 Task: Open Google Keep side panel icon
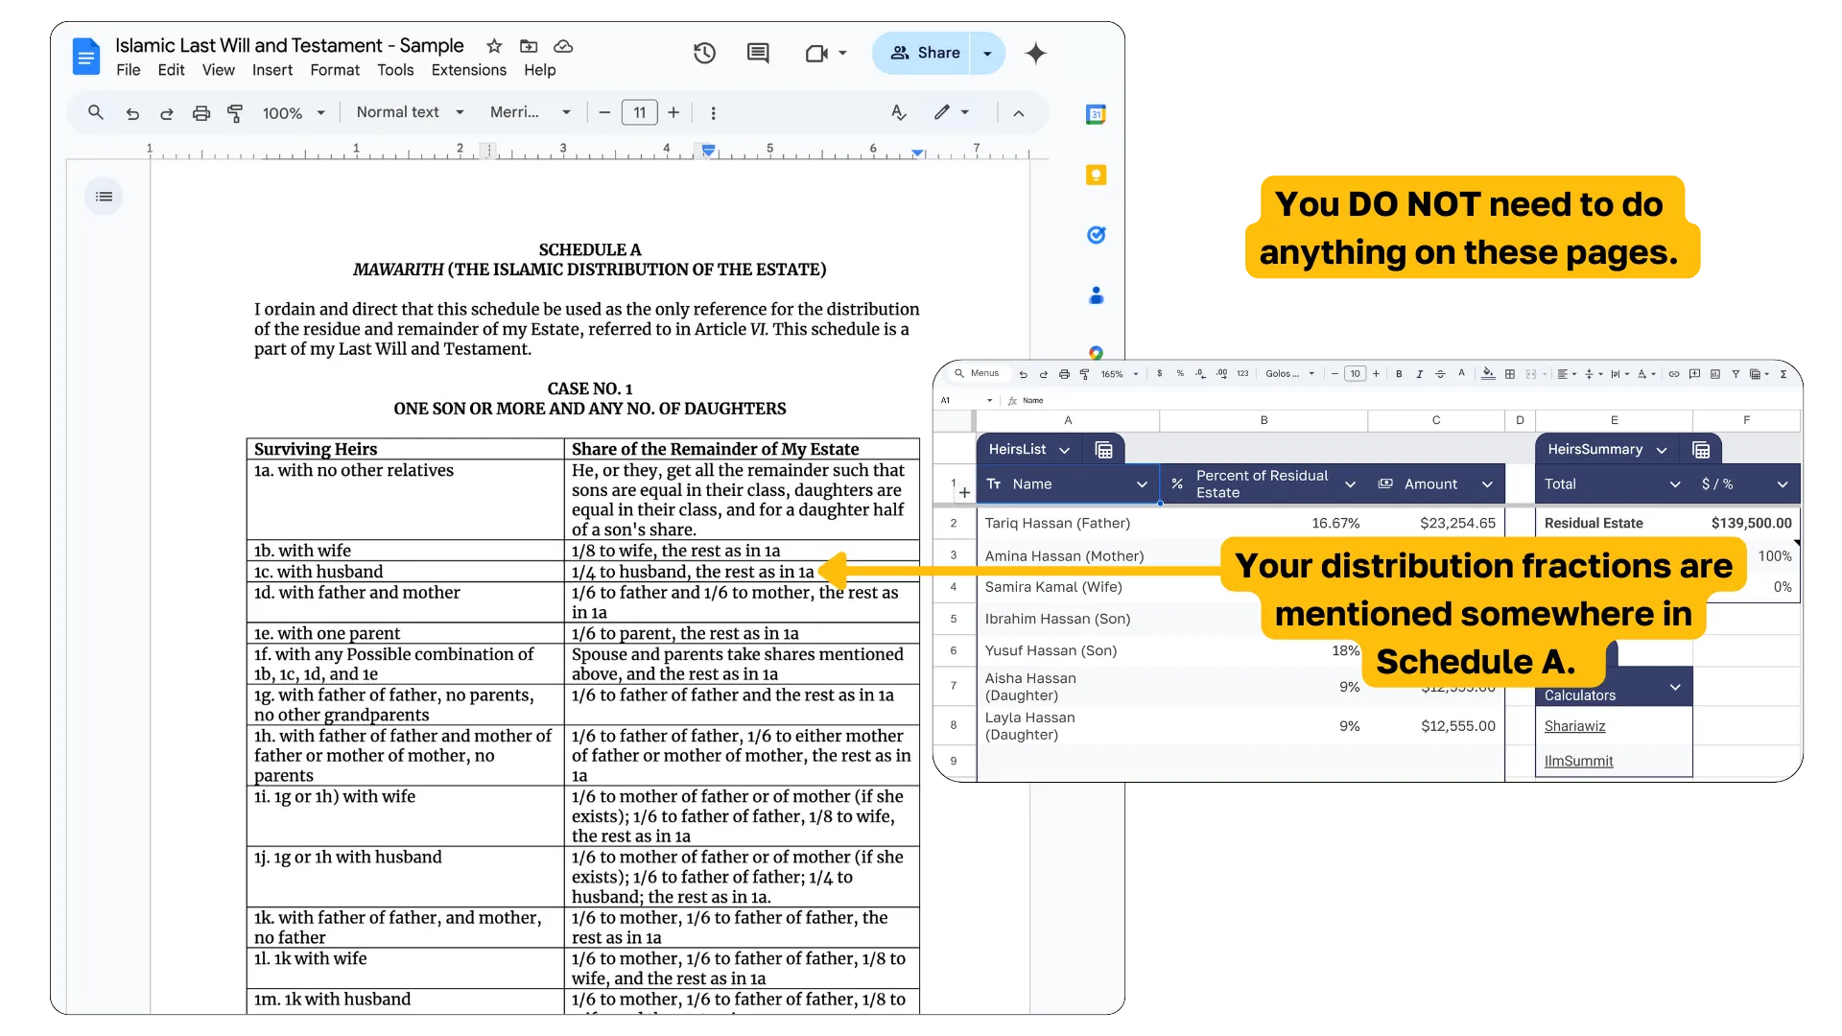(x=1096, y=175)
